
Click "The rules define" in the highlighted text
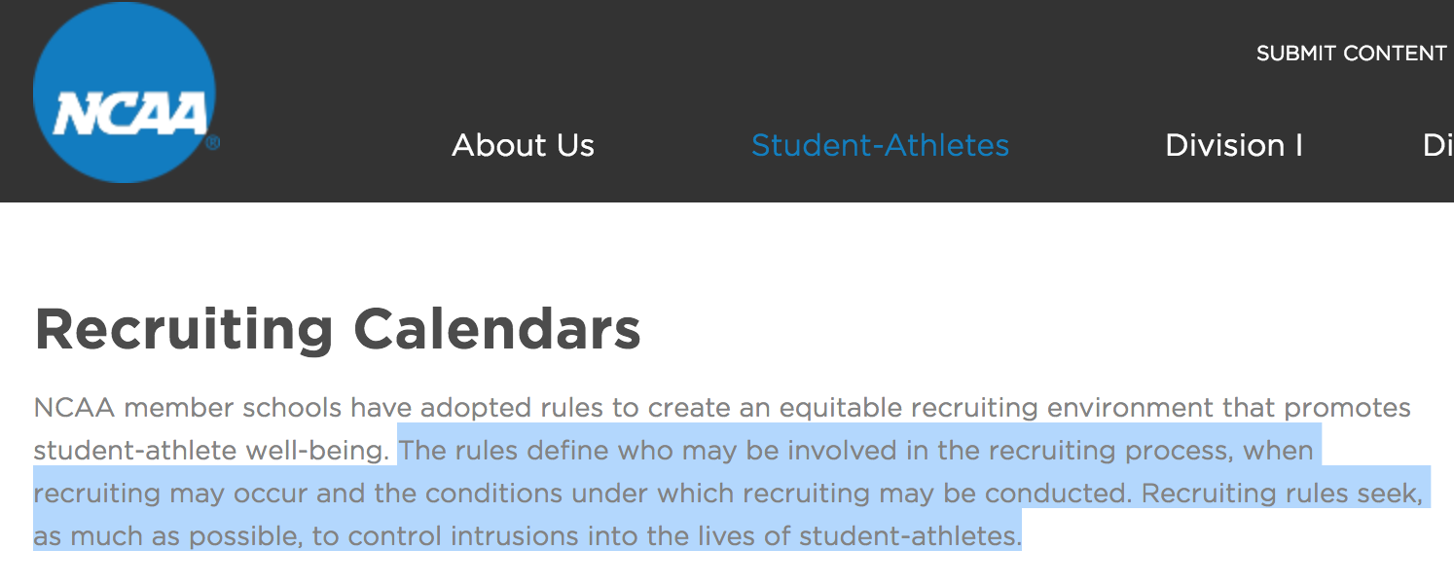pos(495,451)
